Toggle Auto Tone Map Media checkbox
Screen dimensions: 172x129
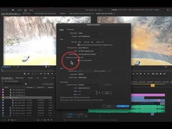coord(78,61)
